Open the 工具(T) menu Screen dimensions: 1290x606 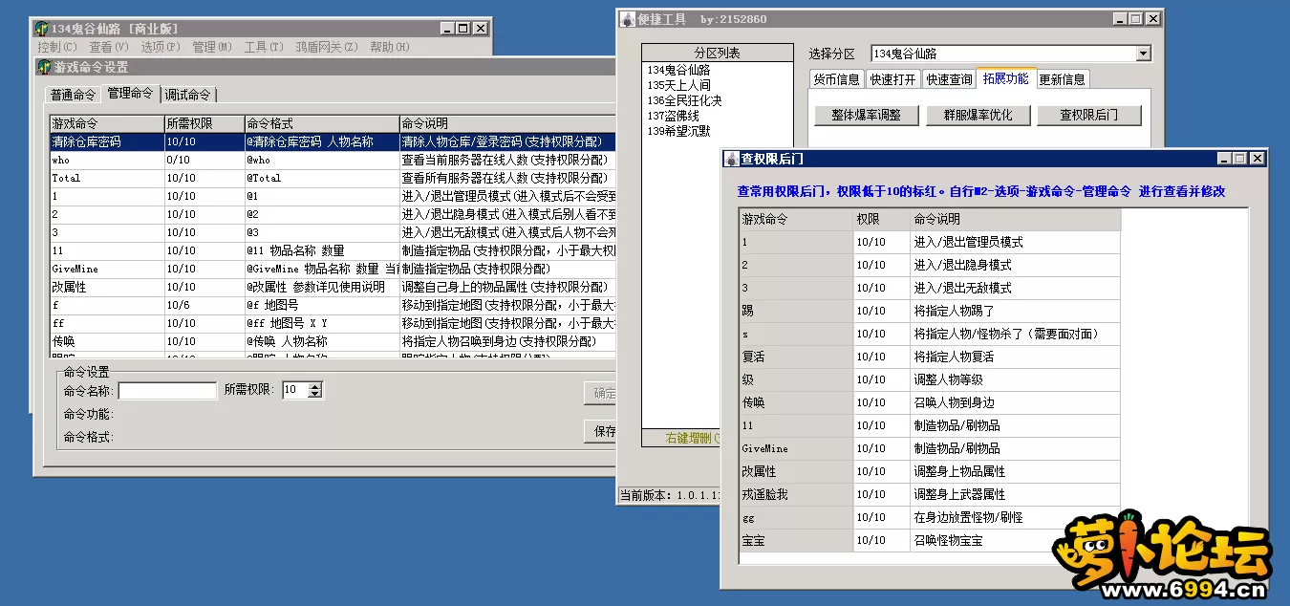click(x=264, y=47)
